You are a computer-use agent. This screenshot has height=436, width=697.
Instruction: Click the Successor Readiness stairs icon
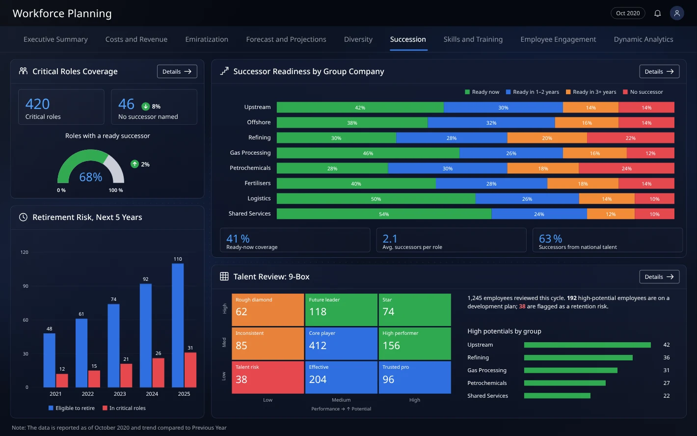(x=224, y=71)
